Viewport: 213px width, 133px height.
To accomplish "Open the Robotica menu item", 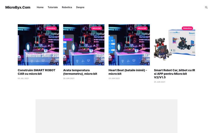I will click(x=67, y=7).
